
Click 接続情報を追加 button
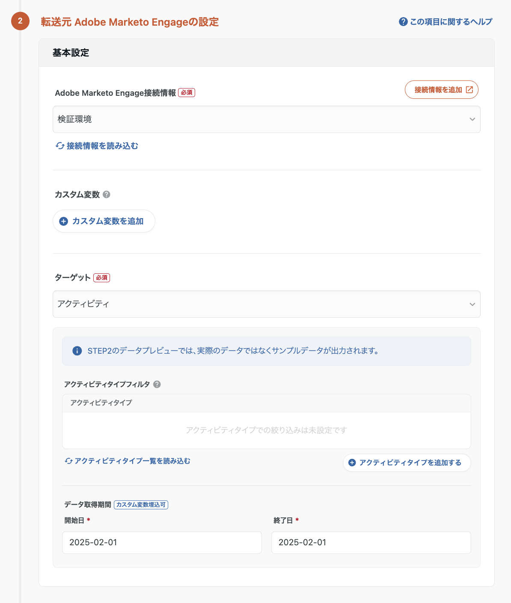click(441, 90)
